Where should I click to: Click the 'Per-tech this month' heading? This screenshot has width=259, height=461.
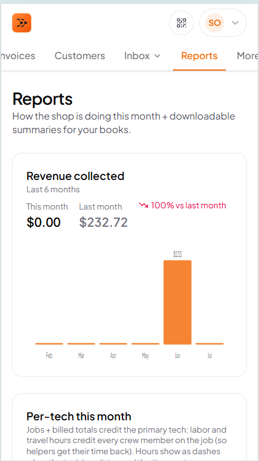coord(79,416)
